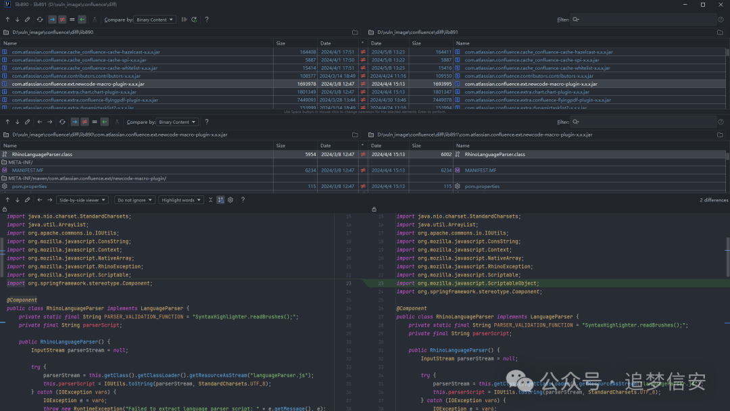730x411 pixels.
Task: Toggle show new files on left, top toolbar
Action: pos(52,20)
